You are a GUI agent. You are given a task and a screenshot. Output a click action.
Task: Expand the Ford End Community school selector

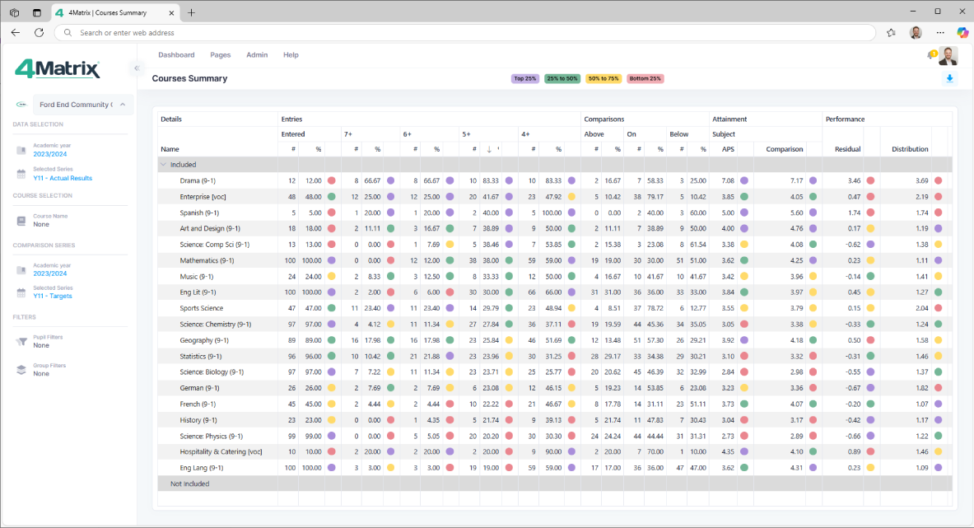pyautogui.click(x=122, y=105)
